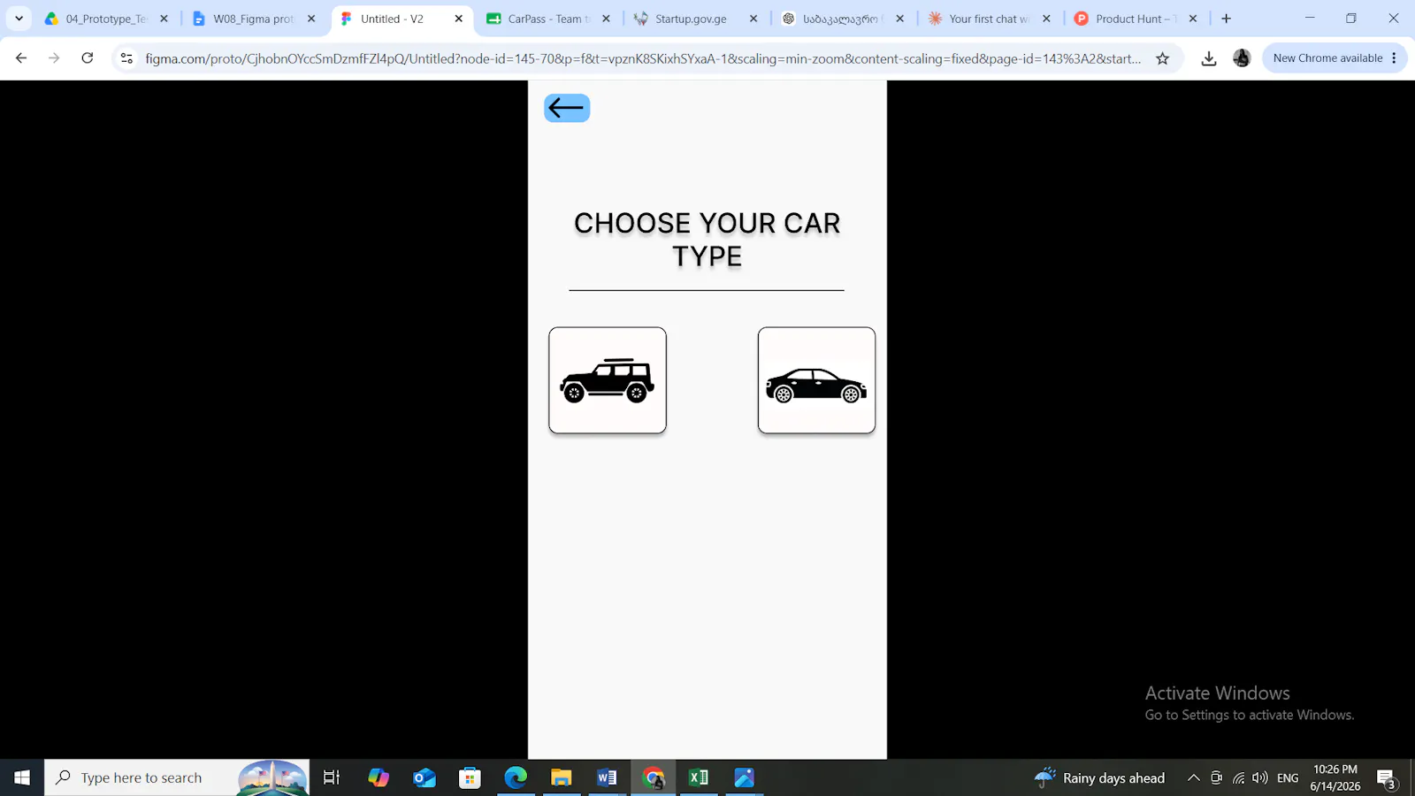Close the Startup.gov.ge tab

[x=753, y=19]
